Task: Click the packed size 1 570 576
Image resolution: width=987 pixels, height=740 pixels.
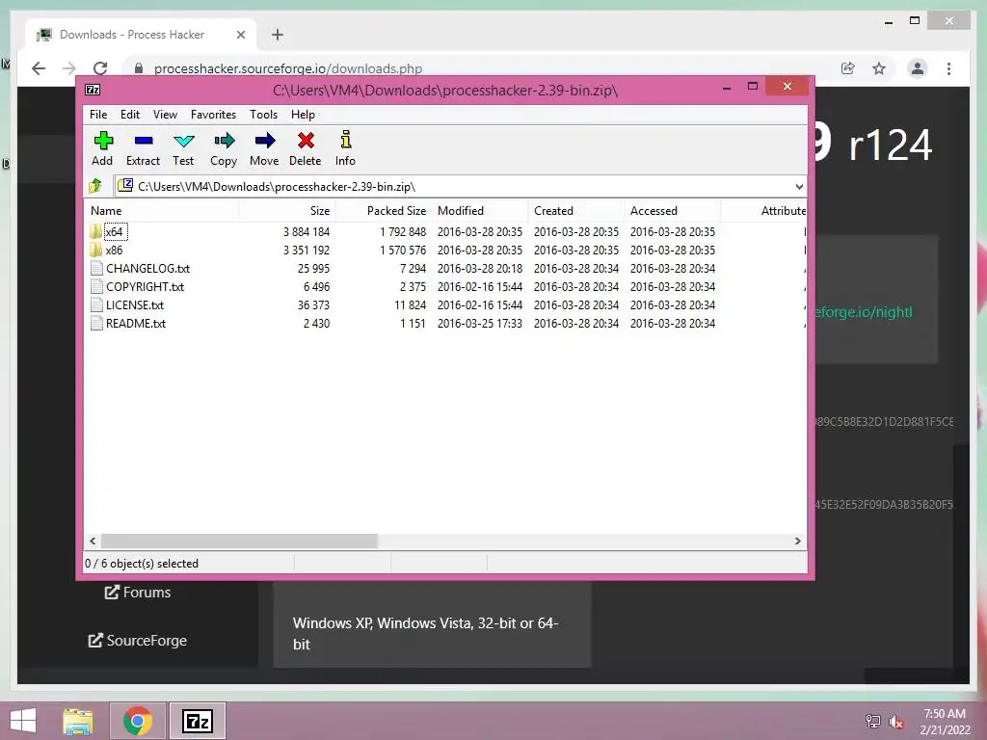Action: pos(403,250)
